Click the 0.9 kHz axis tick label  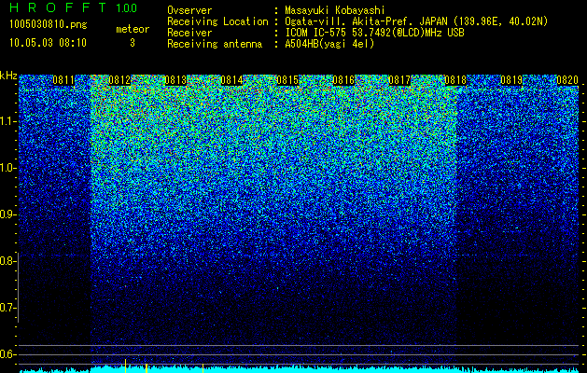coord(7,214)
